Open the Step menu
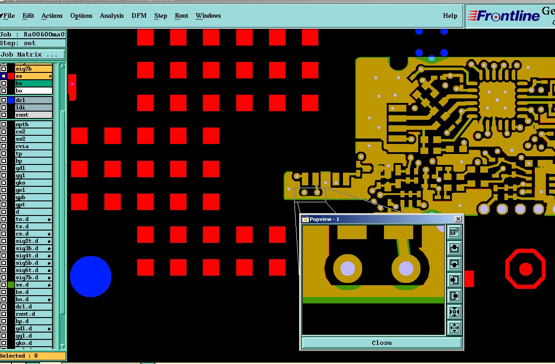 [x=161, y=15]
